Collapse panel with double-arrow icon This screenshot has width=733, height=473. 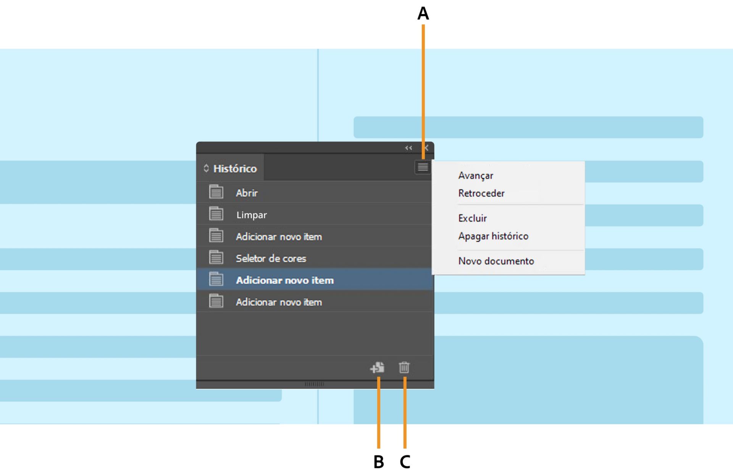[x=408, y=148]
